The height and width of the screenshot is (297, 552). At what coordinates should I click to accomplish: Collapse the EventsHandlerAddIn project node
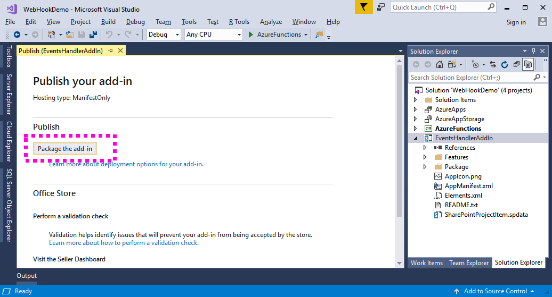coord(416,138)
